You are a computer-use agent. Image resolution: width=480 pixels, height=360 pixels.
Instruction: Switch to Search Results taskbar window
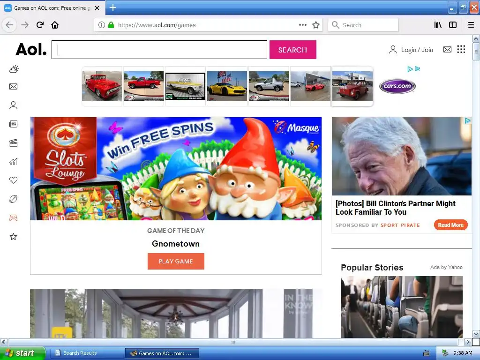point(87,353)
